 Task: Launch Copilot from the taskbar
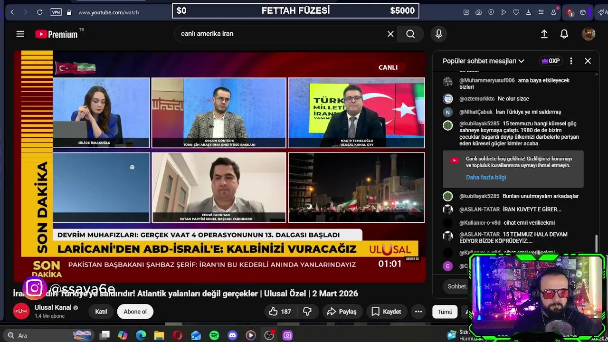click(x=123, y=335)
